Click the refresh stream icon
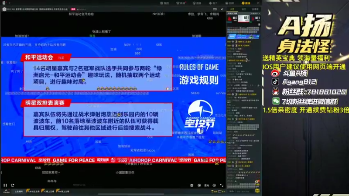 13,185
